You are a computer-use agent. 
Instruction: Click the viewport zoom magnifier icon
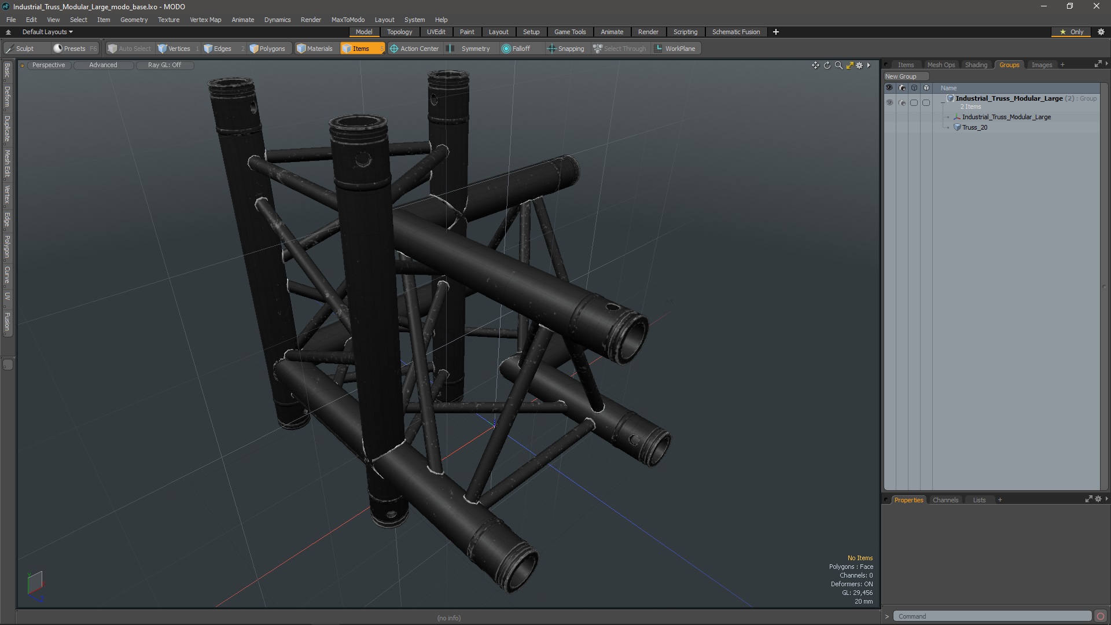(838, 65)
